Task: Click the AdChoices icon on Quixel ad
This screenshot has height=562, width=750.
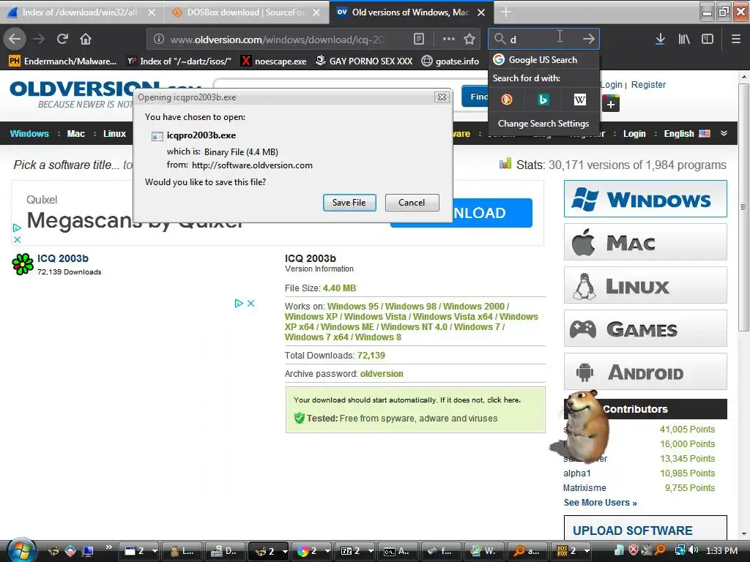Action: (17, 228)
